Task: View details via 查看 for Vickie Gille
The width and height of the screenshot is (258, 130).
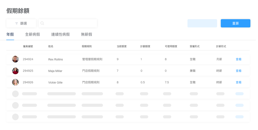Action: pos(238,82)
